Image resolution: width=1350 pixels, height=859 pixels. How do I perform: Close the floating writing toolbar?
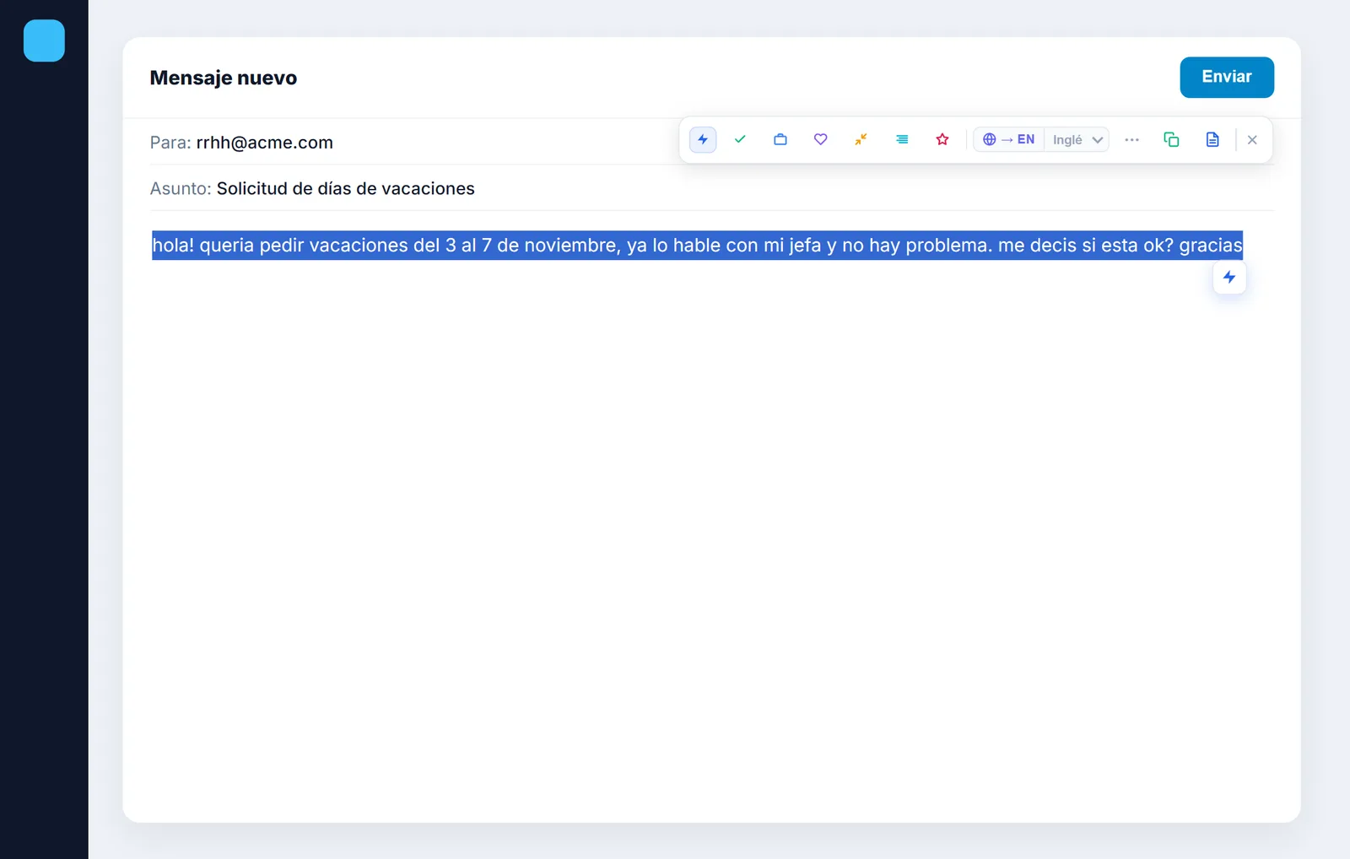[1252, 140]
